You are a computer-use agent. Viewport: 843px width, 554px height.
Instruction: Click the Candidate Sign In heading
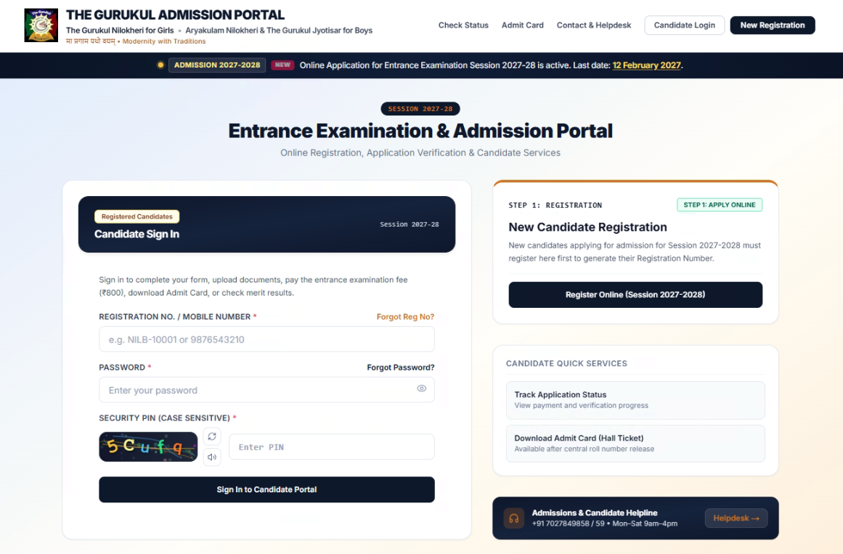click(137, 234)
